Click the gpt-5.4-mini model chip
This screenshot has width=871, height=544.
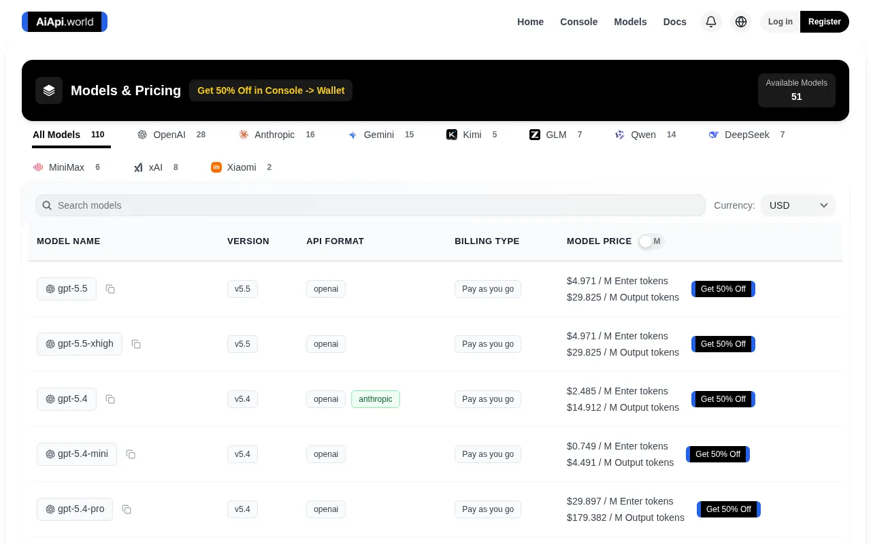[77, 454]
